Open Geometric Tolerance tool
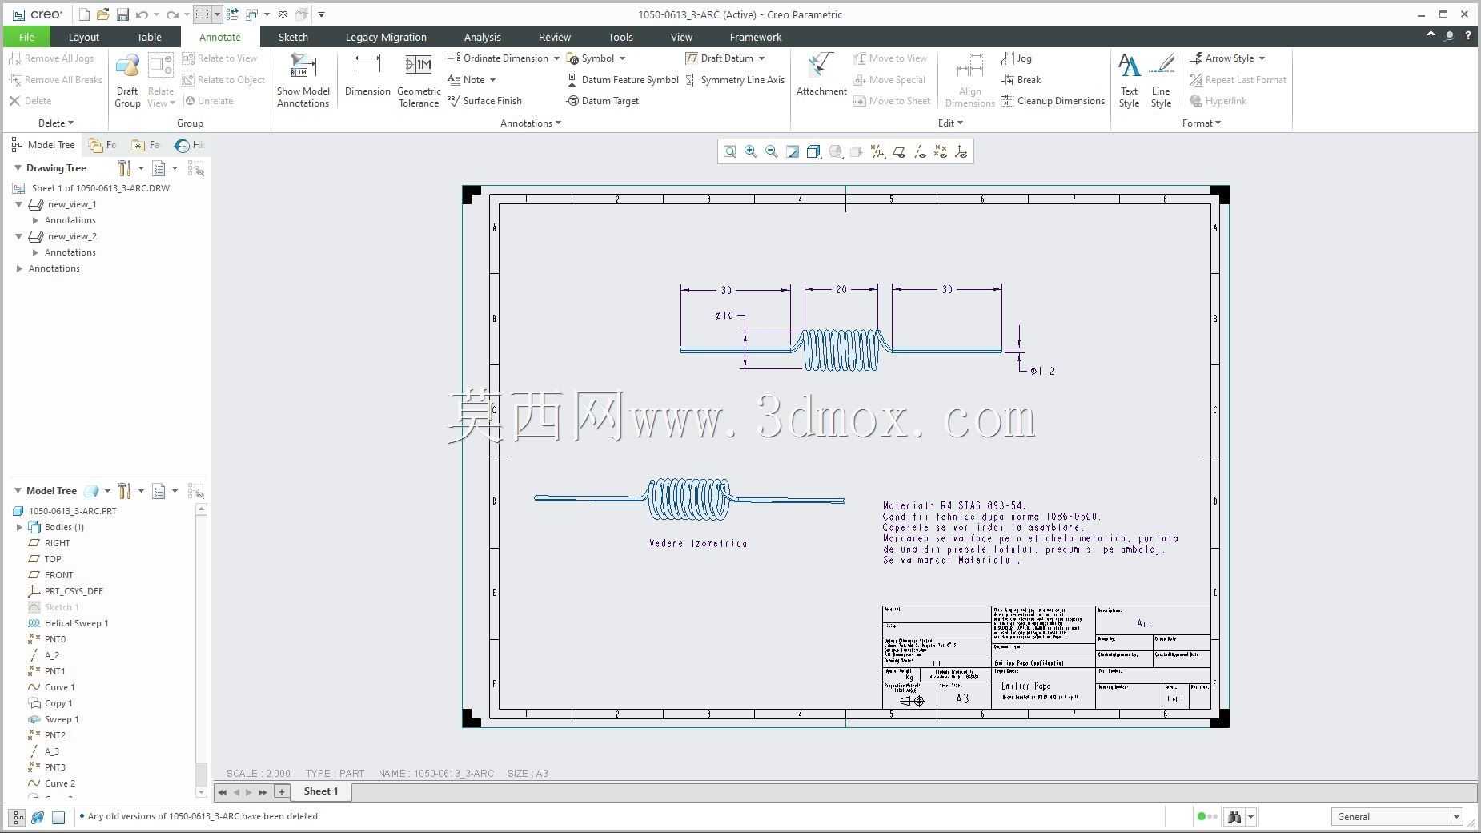 coord(419,80)
